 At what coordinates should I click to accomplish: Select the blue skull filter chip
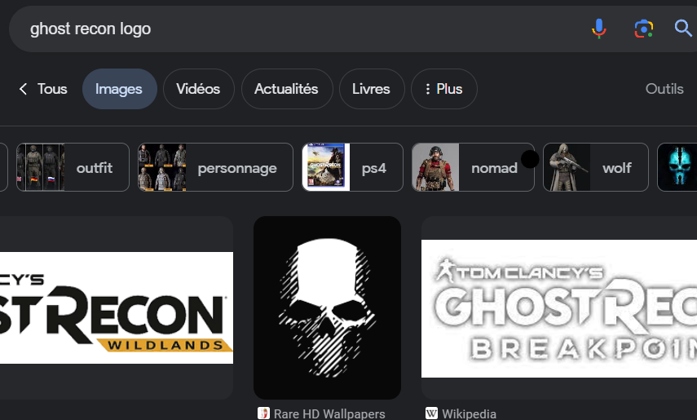[677, 167]
